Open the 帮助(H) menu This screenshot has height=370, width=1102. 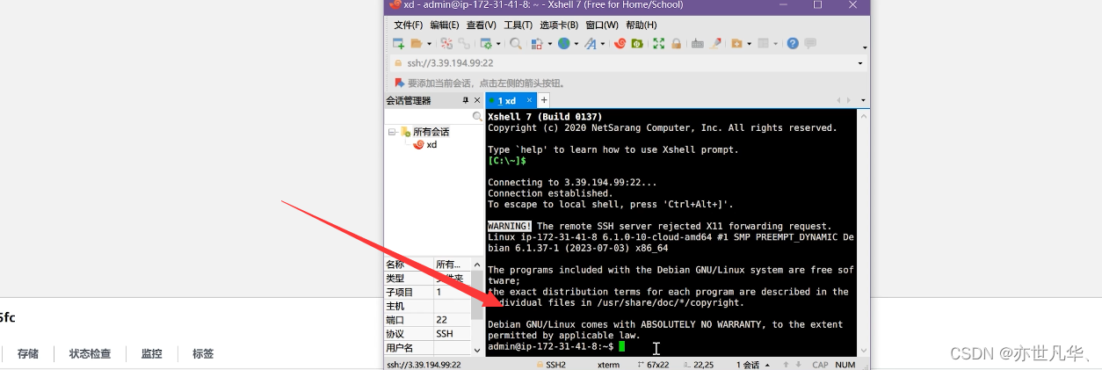coord(641,25)
